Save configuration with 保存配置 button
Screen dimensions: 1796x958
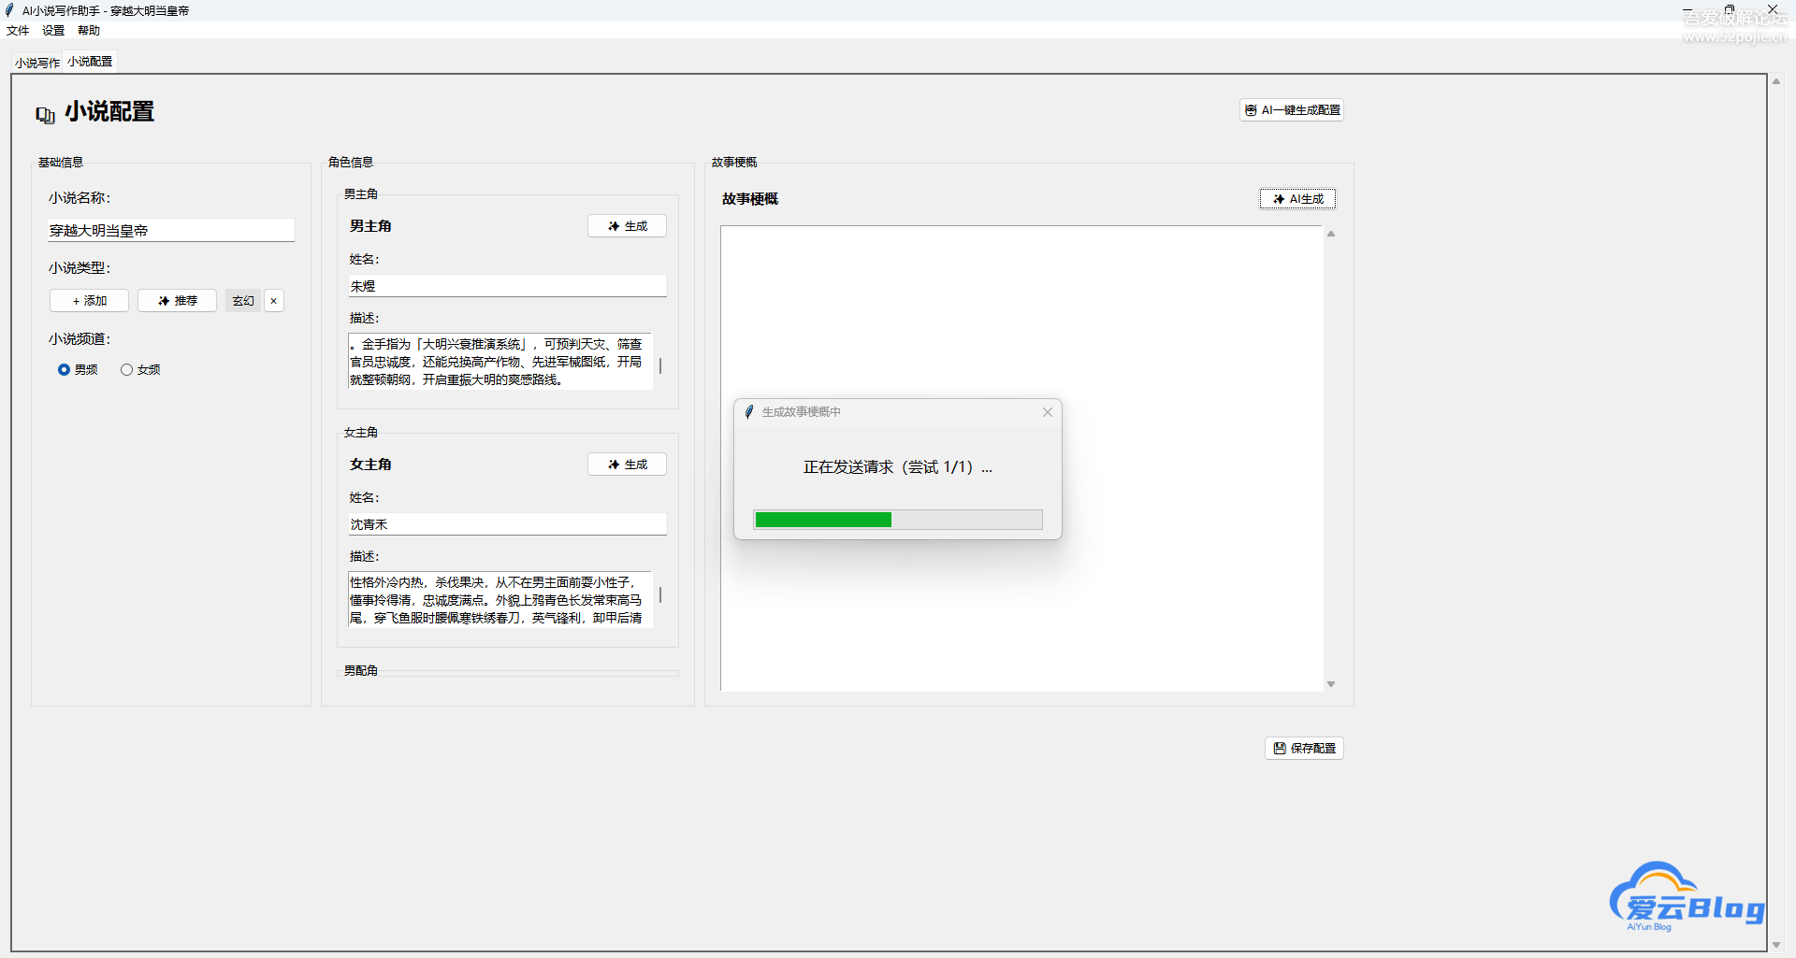click(1304, 749)
